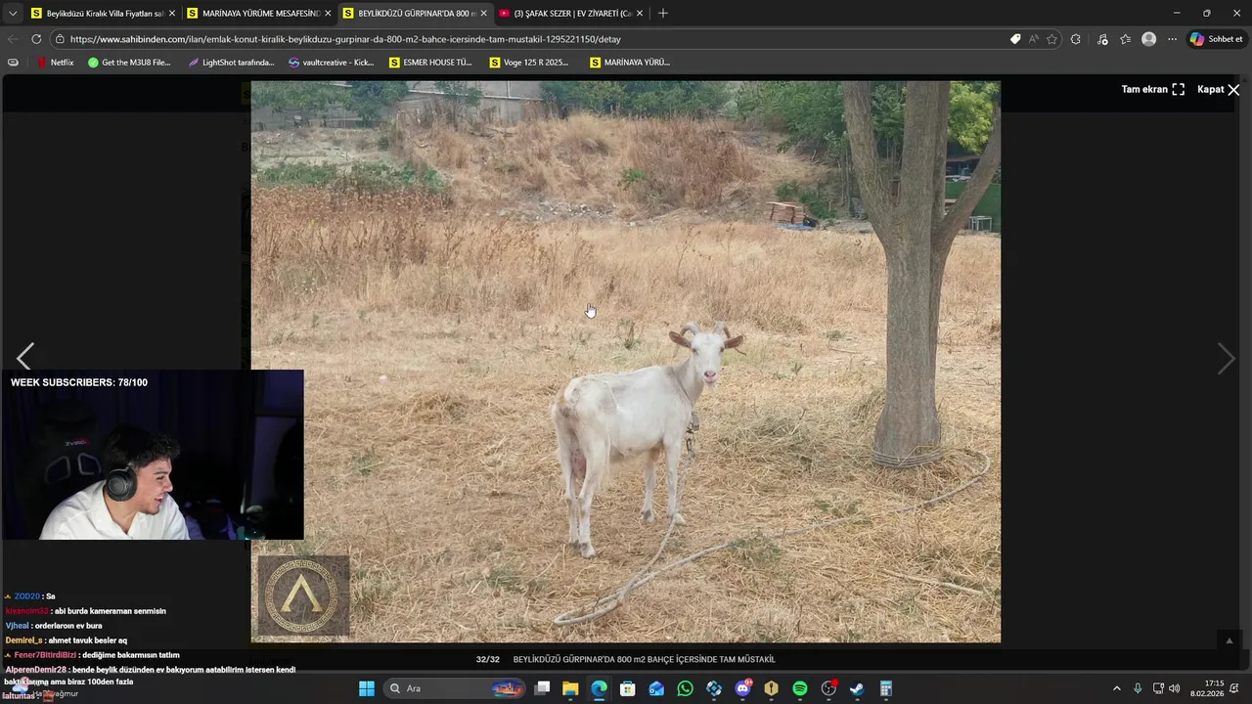Open the MARİNAYA YÜRÜ bookmark in favorites bar
Viewport: 1252px width, 704px height.
click(x=630, y=62)
